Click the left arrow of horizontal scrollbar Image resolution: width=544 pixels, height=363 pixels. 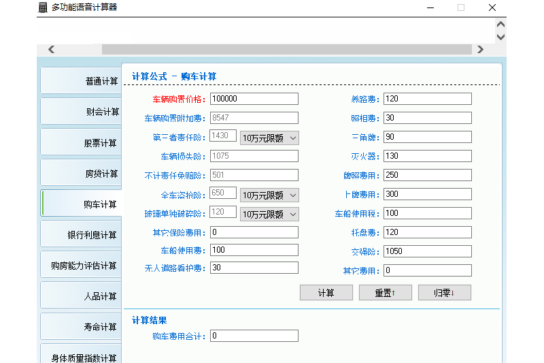pos(52,49)
